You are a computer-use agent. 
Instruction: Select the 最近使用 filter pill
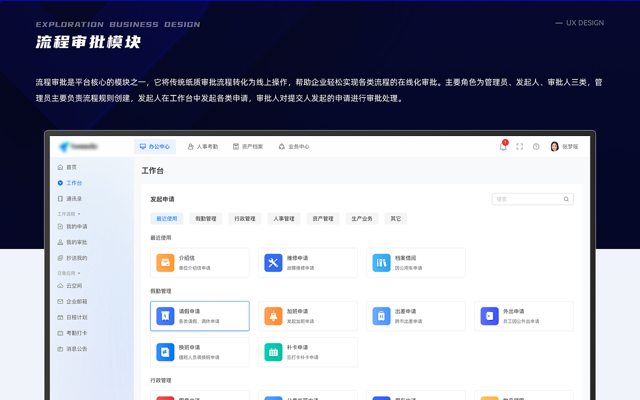click(166, 218)
